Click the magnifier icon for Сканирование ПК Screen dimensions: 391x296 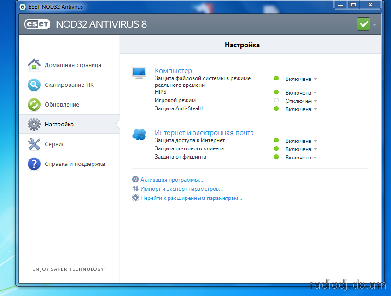coord(34,85)
